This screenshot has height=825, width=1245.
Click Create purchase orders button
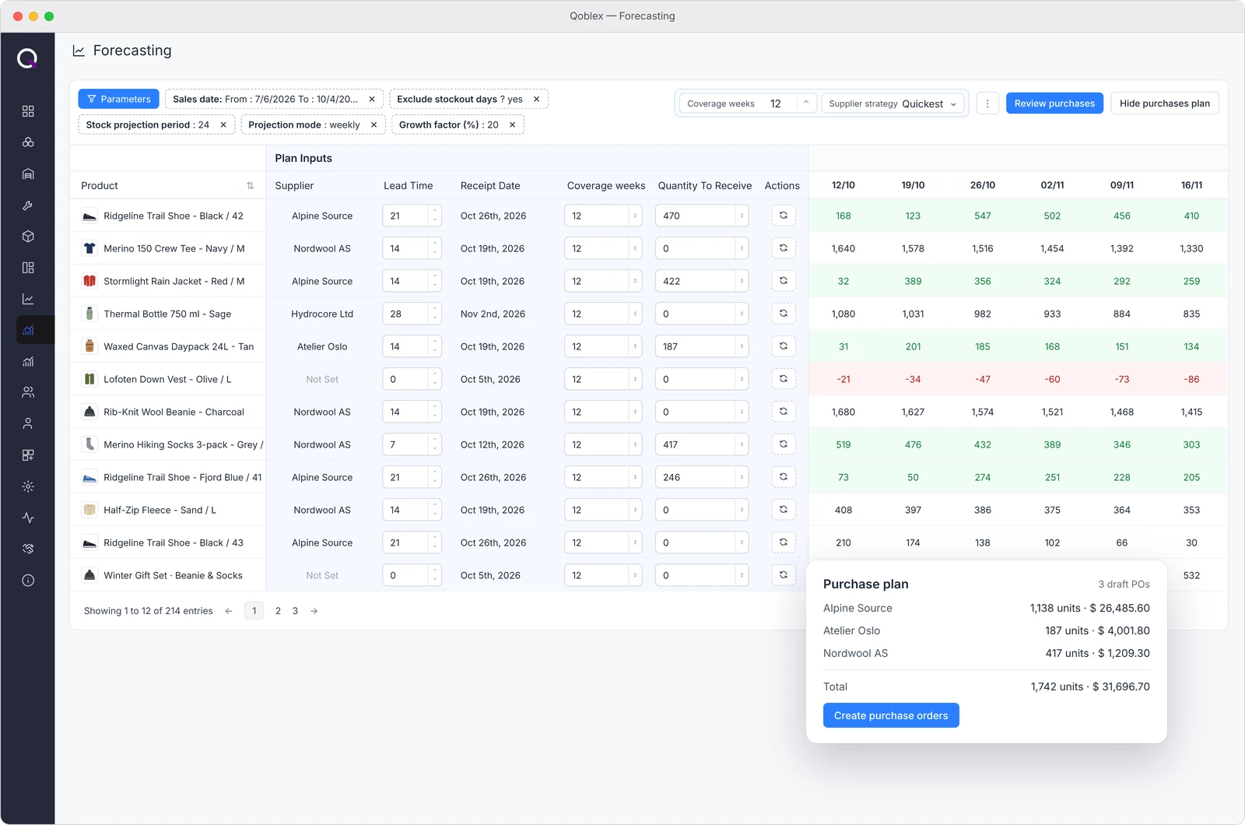(x=891, y=715)
